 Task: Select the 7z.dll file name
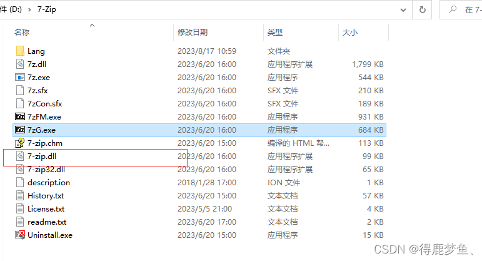point(37,64)
